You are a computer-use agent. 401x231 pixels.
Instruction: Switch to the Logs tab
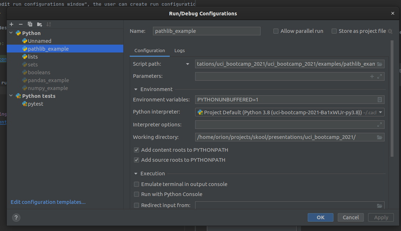point(179,51)
